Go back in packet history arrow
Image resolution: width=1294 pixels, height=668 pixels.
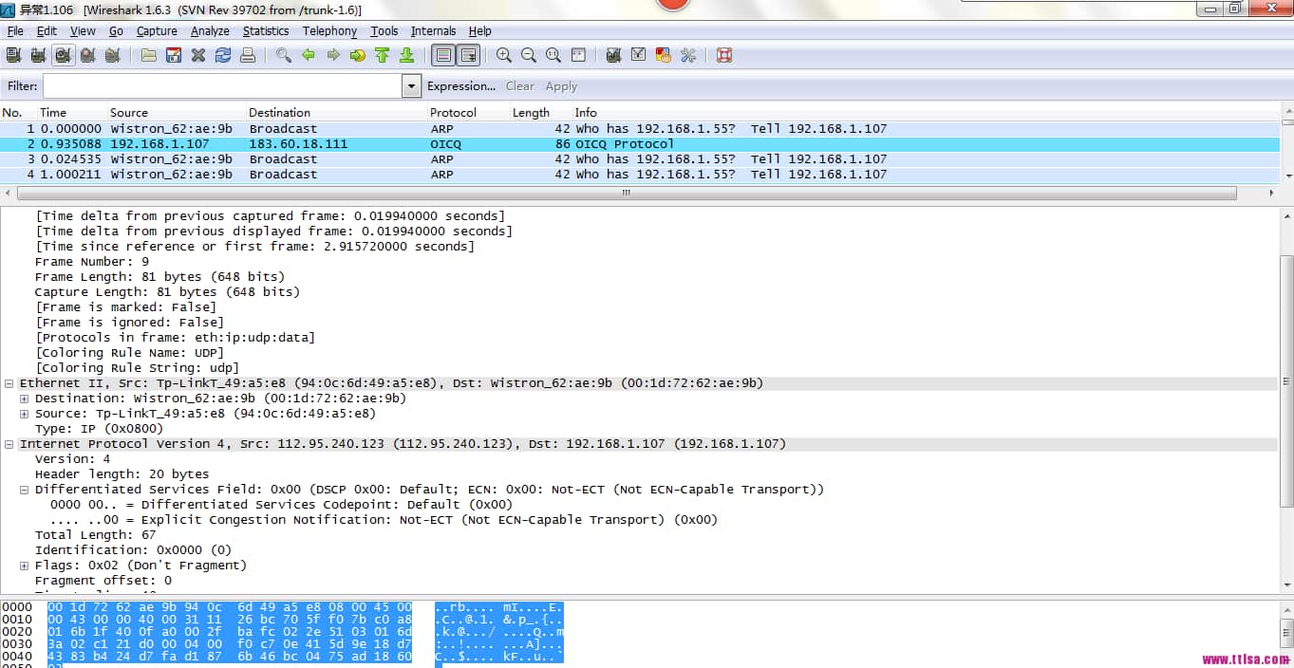click(x=309, y=55)
